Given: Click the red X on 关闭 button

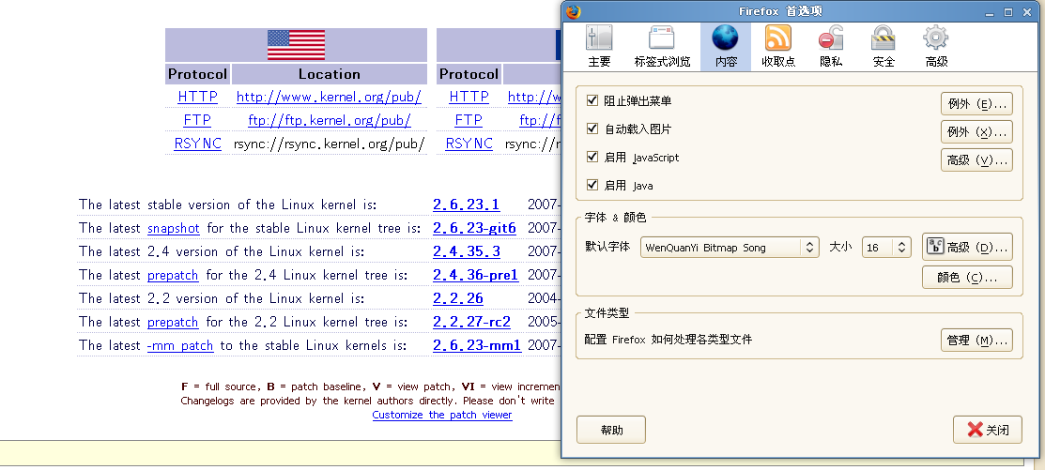Looking at the screenshot, I should [x=975, y=430].
